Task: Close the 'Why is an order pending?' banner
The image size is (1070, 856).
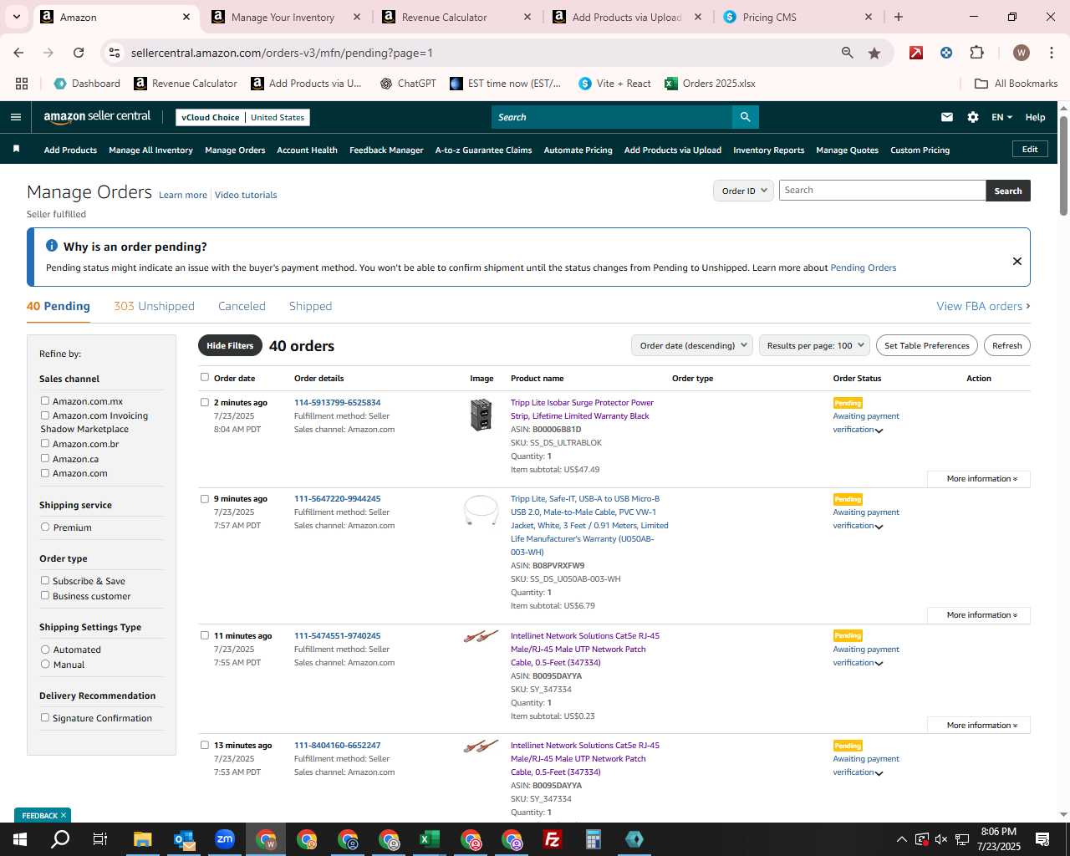Action: 1017,261
